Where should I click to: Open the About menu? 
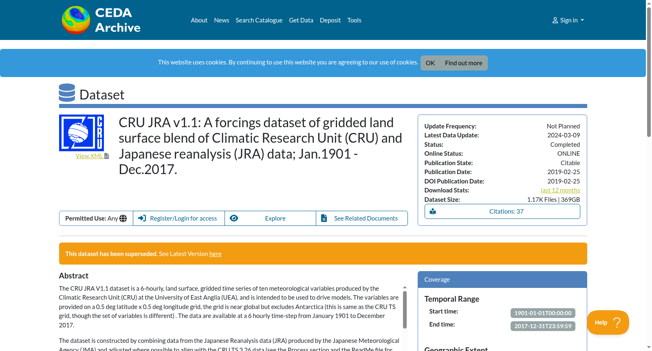[x=199, y=20]
